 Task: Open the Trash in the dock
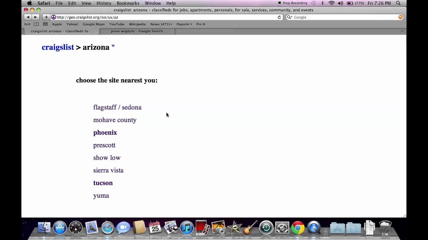[x=385, y=228]
